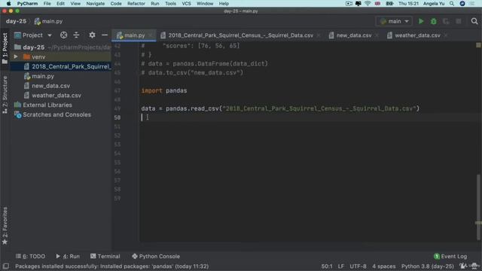Click the cursor position 50:1 indicator
Screen dimensions: 482x271
[x=326, y=266]
